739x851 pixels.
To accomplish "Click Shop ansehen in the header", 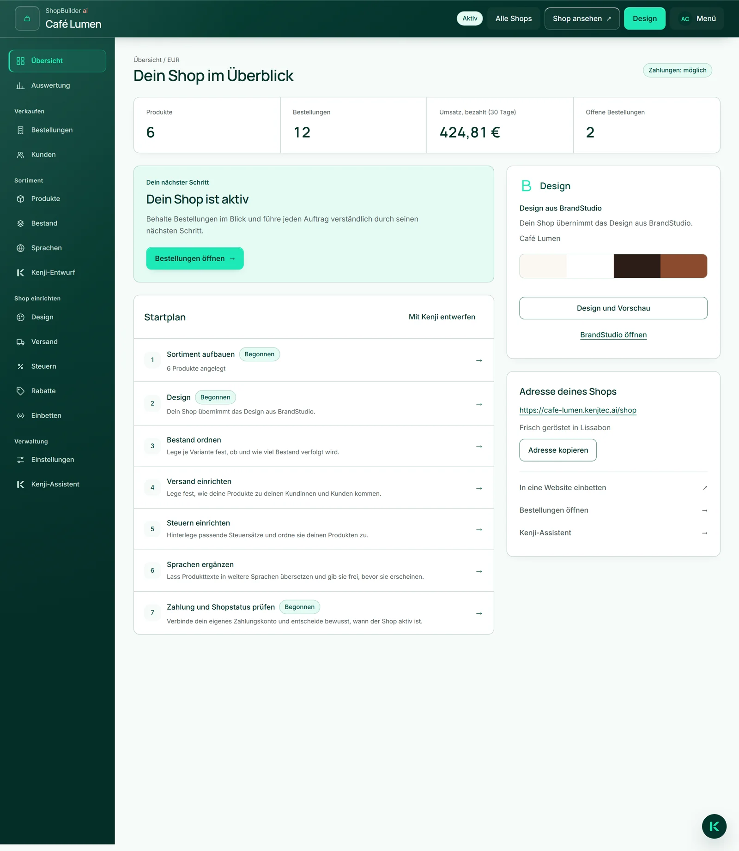I will click(582, 18).
